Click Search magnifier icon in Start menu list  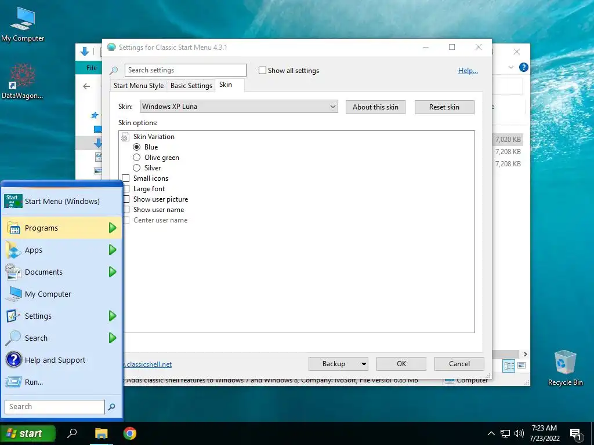[13, 338]
